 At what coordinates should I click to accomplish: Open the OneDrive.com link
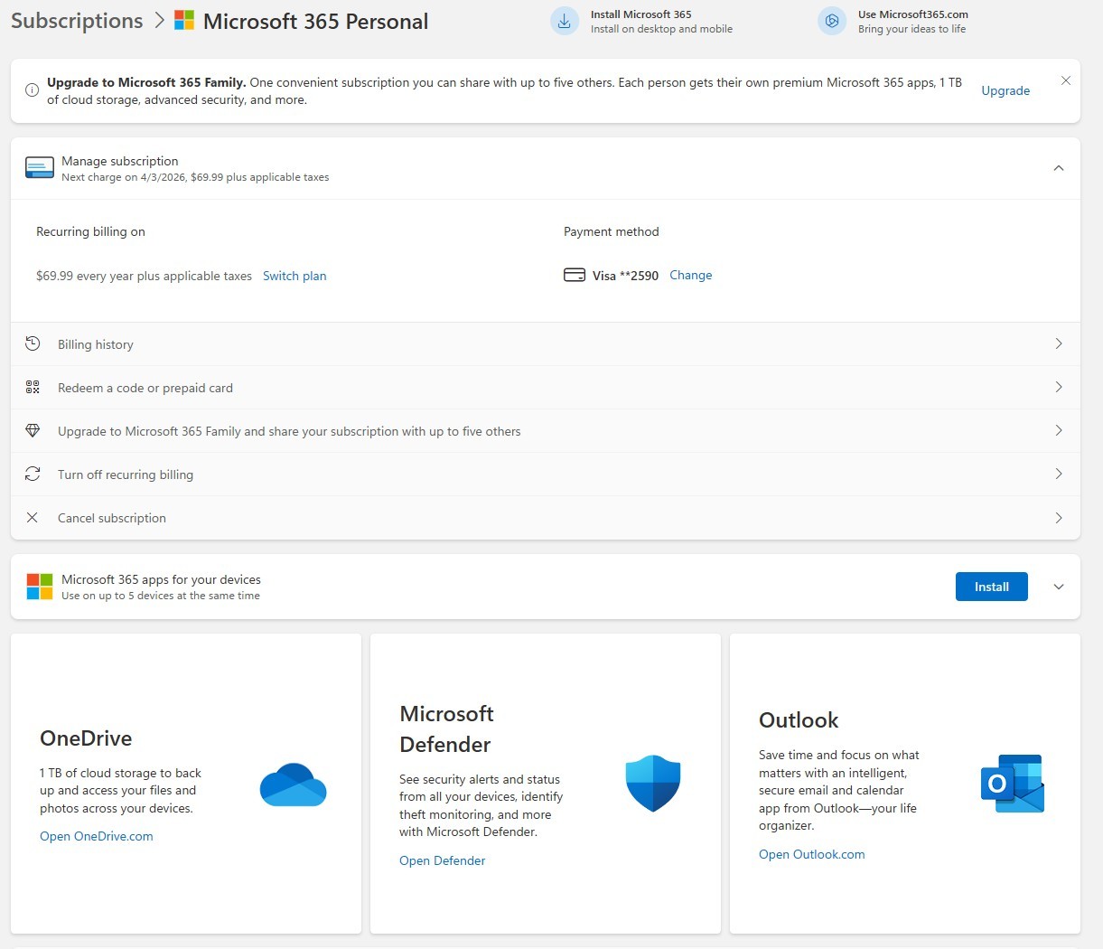click(97, 836)
